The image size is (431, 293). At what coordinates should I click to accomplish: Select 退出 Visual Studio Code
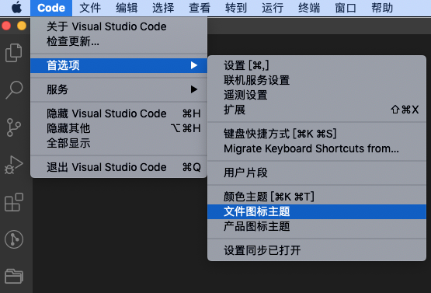click(x=119, y=167)
